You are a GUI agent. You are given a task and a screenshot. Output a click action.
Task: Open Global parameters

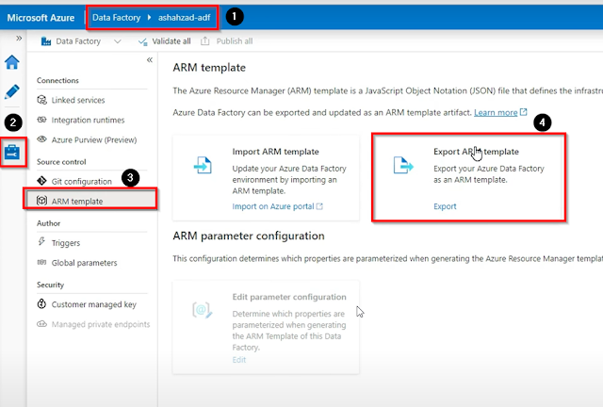pyautogui.click(x=84, y=263)
